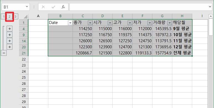The image size is (214, 108).
Task: Select column E header
Action: 122,16
